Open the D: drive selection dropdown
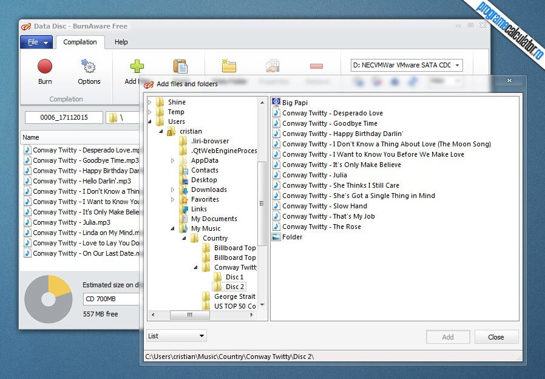This screenshot has width=545, height=379. point(407,65)
